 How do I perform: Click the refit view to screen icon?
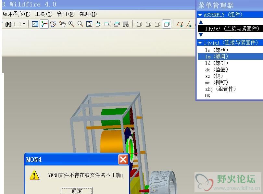tap(89, 24)
